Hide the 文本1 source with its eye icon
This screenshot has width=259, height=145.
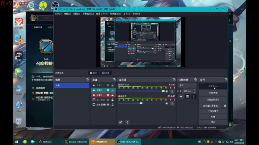[x=108, y=95]
